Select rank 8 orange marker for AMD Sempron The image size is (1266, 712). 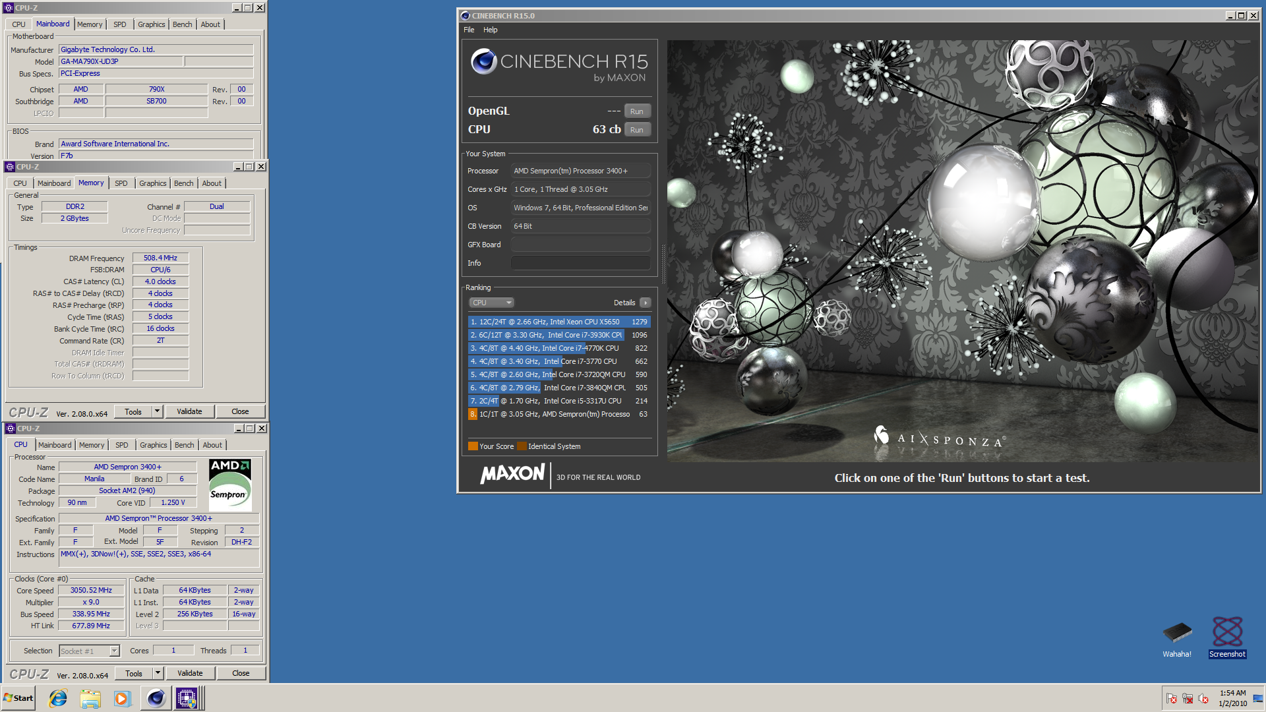pos(473,414)
